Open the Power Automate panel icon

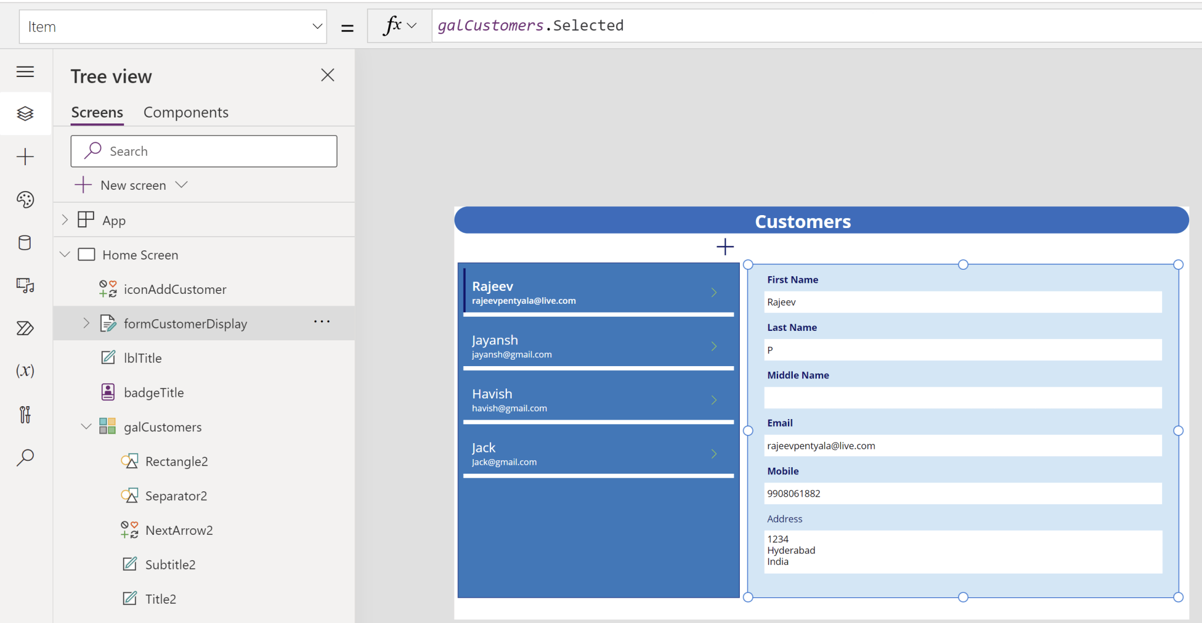[25, 328]
